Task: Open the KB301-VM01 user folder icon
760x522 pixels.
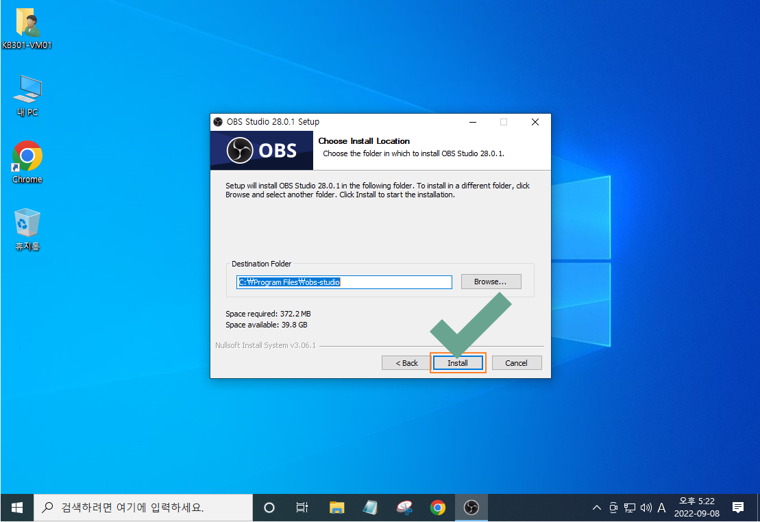Action: pos(27,29)
